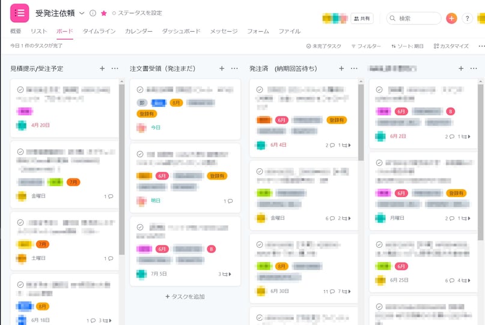The width and height of the screenshot is (485, 325).
Task: Expand subtasks on the 6月 25日 card
Action: click(464, 281)
